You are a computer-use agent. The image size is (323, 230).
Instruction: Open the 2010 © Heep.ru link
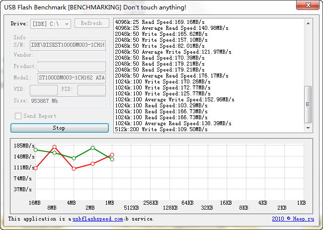[x=293, y=219]
